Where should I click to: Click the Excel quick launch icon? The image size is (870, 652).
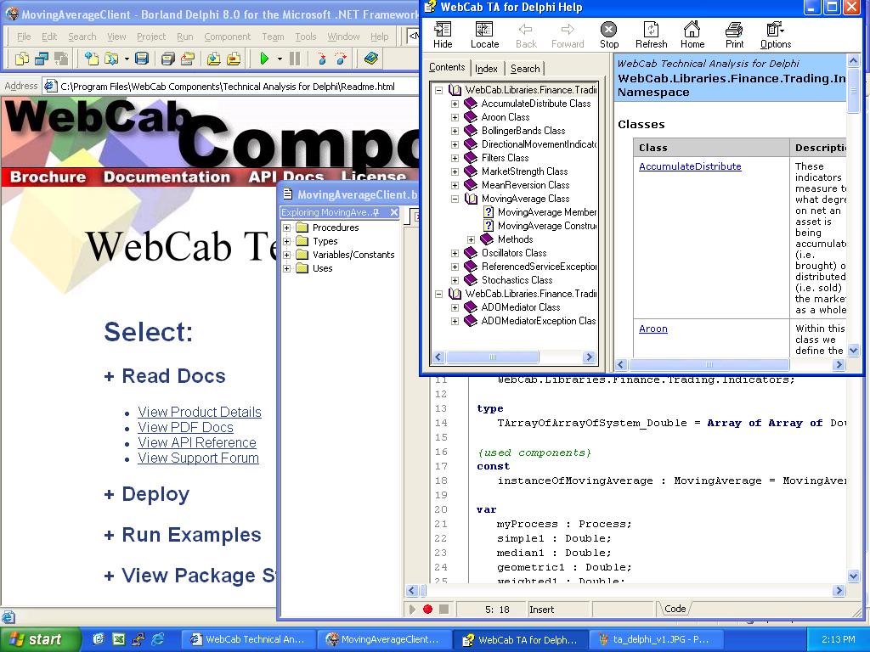(118, 639)
